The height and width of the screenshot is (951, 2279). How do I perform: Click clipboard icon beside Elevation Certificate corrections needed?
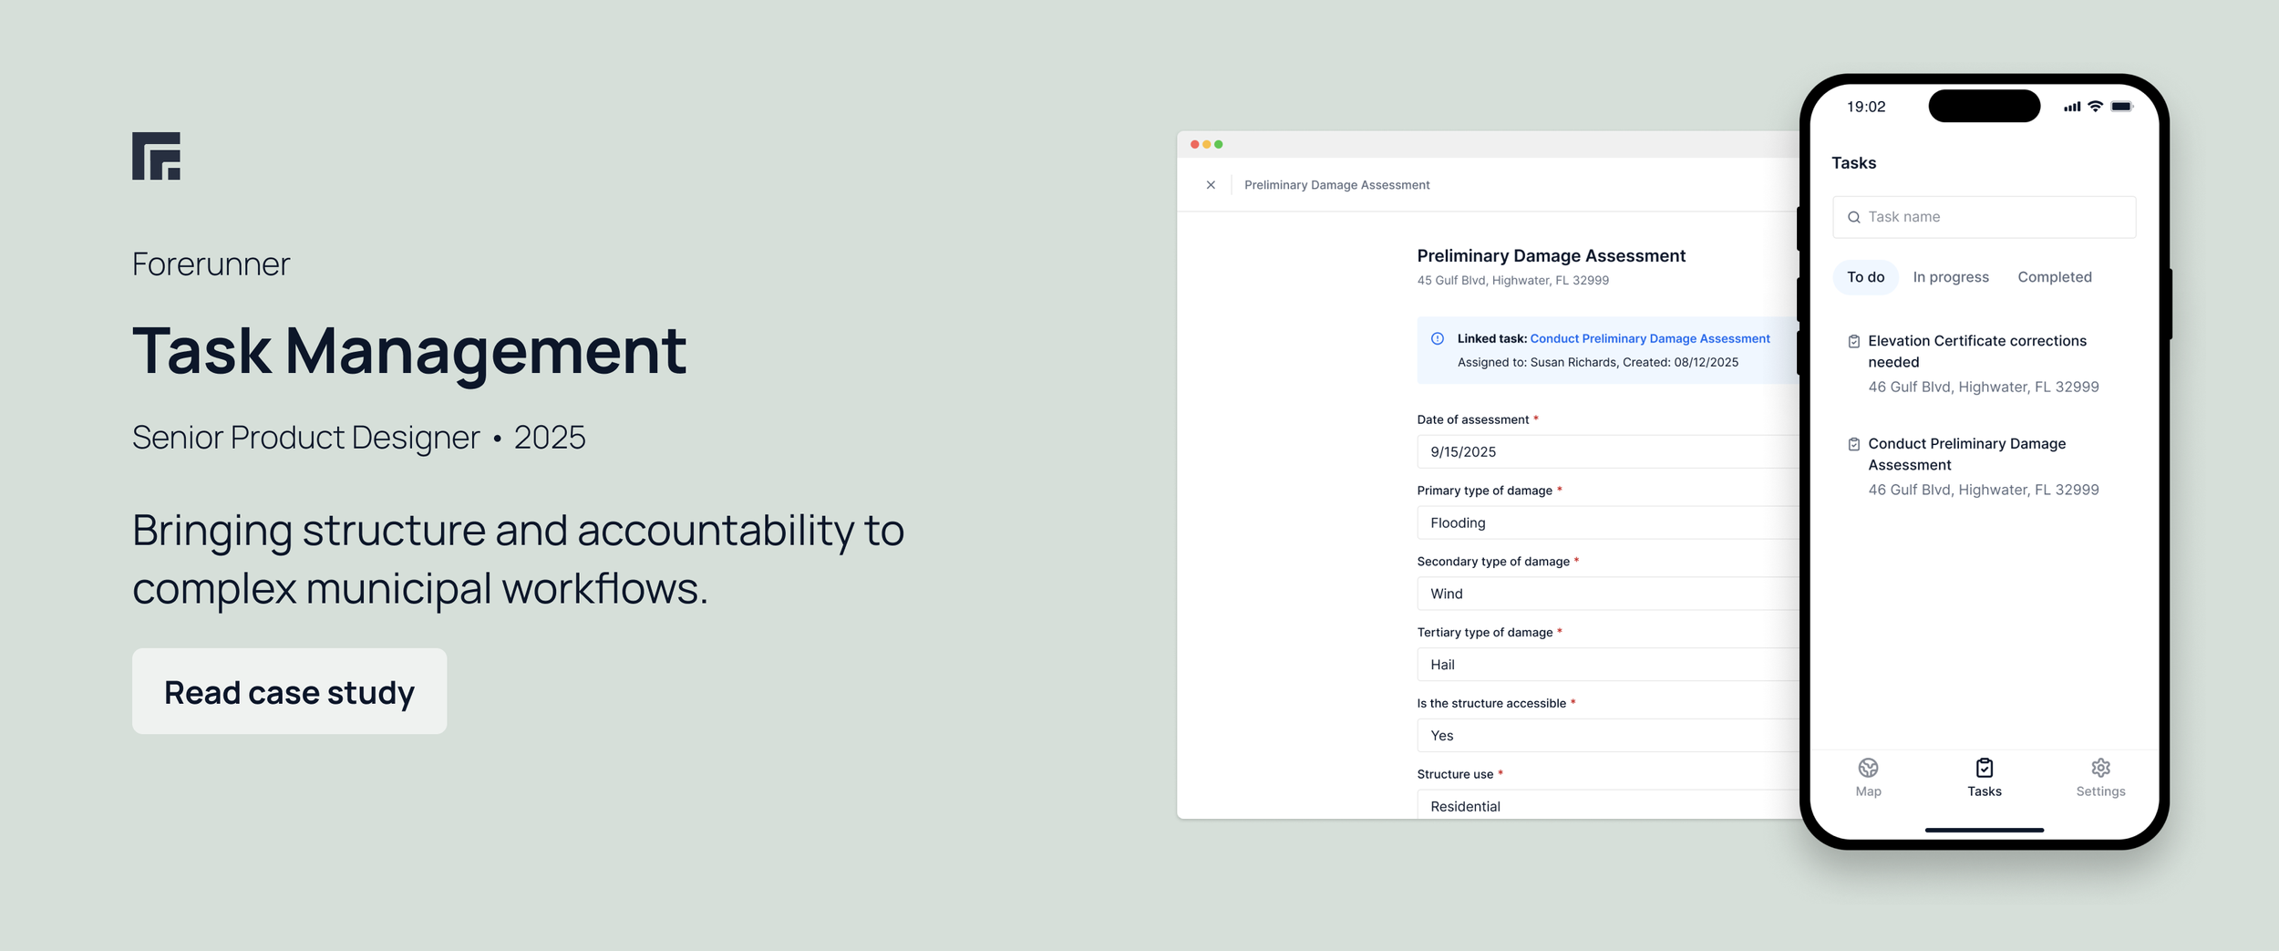point(1853,341)
